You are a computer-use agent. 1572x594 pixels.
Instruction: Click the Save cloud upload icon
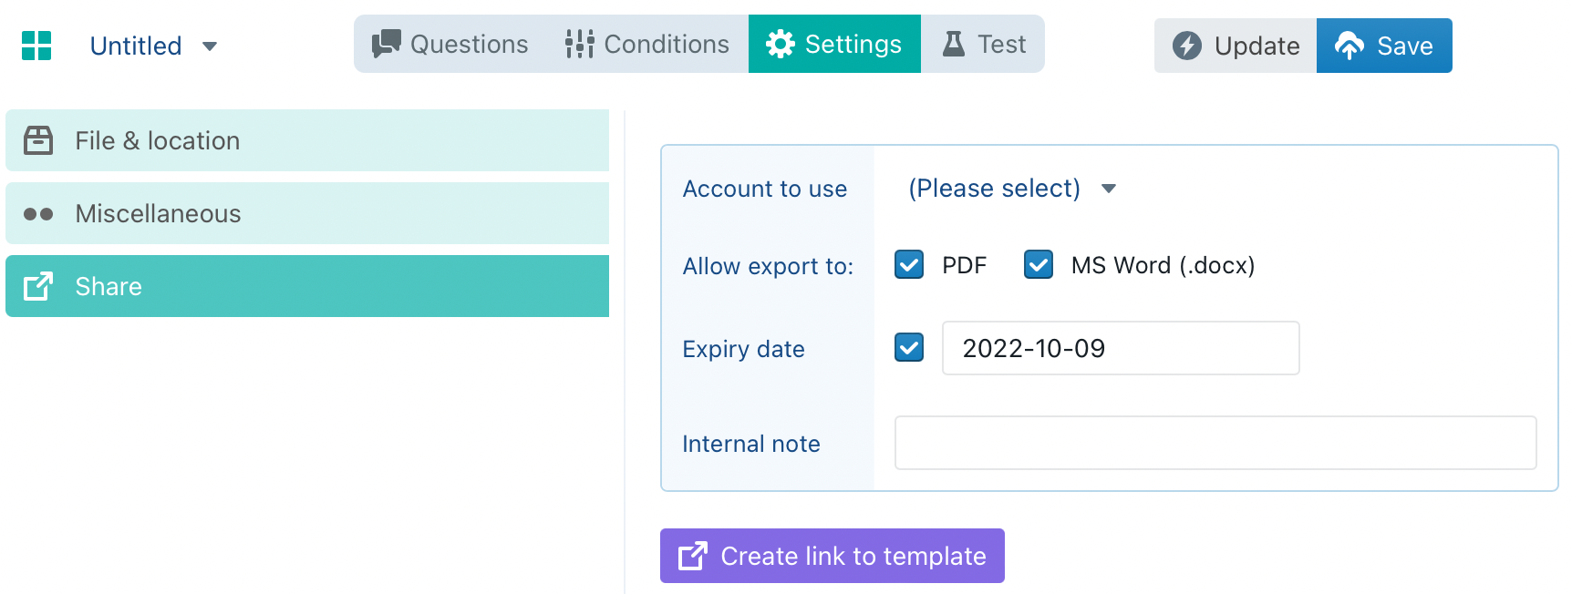click(x=1349, y=46)
